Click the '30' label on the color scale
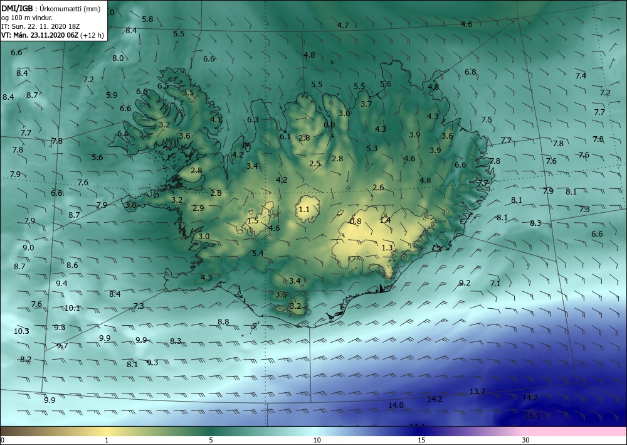 pos(526,441)
